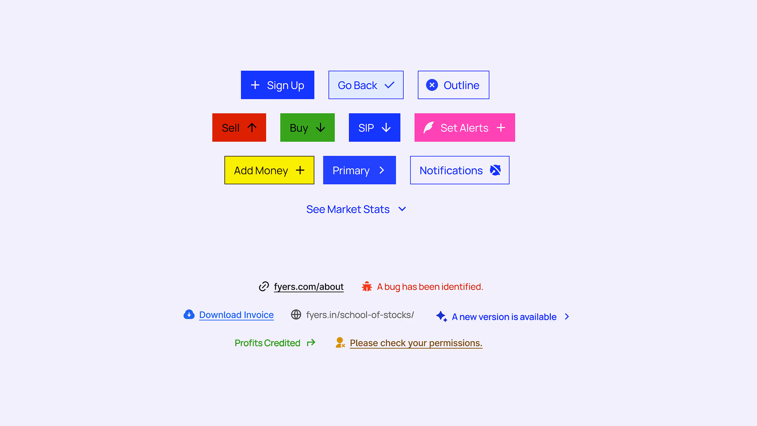Screen dimensions: 757x426
Task: Click the cloud download icon near Download Invoice
Action: point(189,315)
